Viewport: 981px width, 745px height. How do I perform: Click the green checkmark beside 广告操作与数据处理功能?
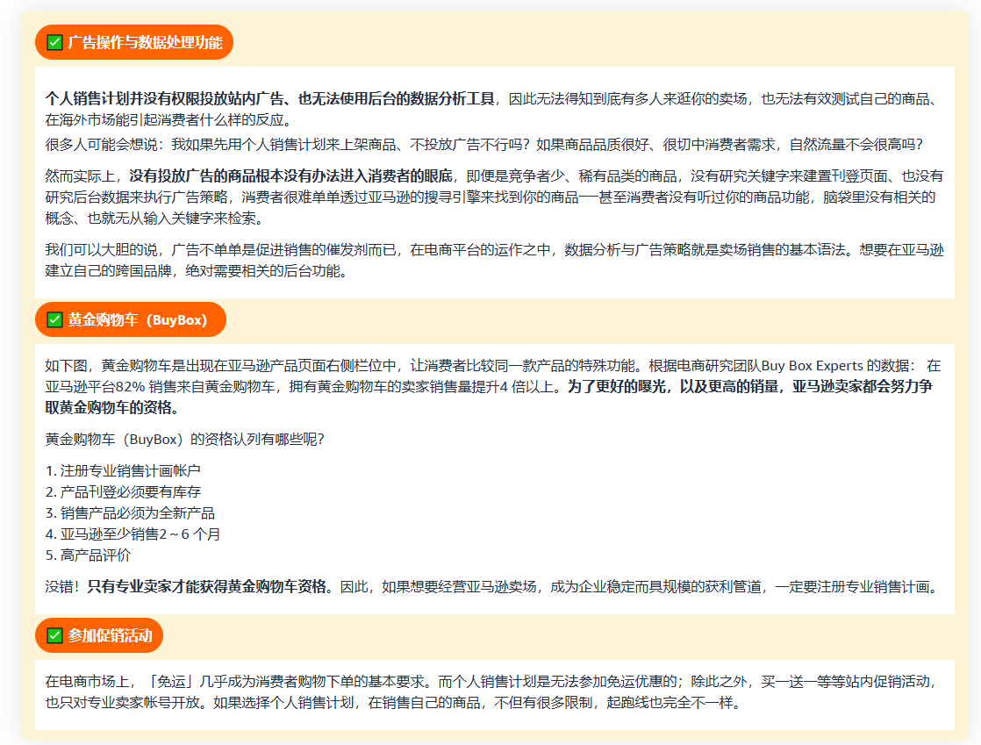(x=54, y=42)
